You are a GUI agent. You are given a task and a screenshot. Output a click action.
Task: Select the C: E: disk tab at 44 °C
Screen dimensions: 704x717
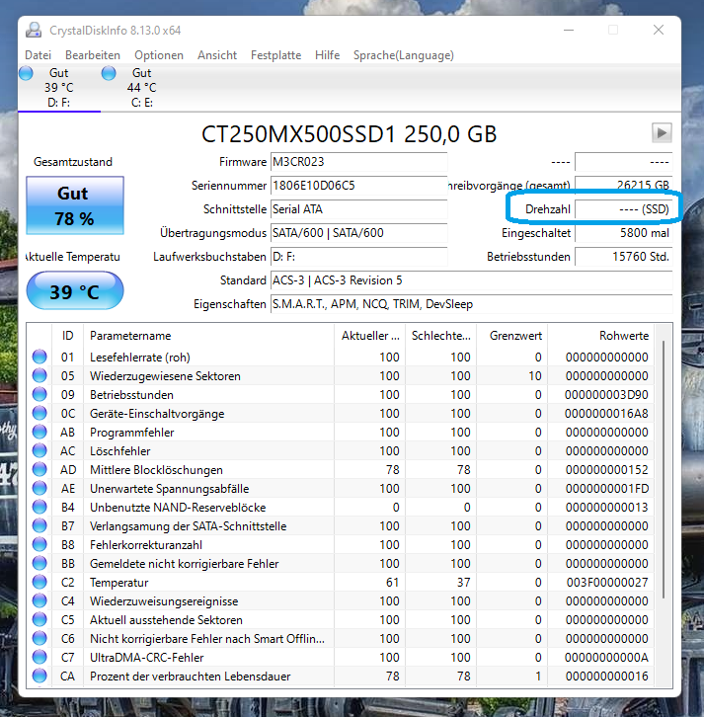point(142,88)
